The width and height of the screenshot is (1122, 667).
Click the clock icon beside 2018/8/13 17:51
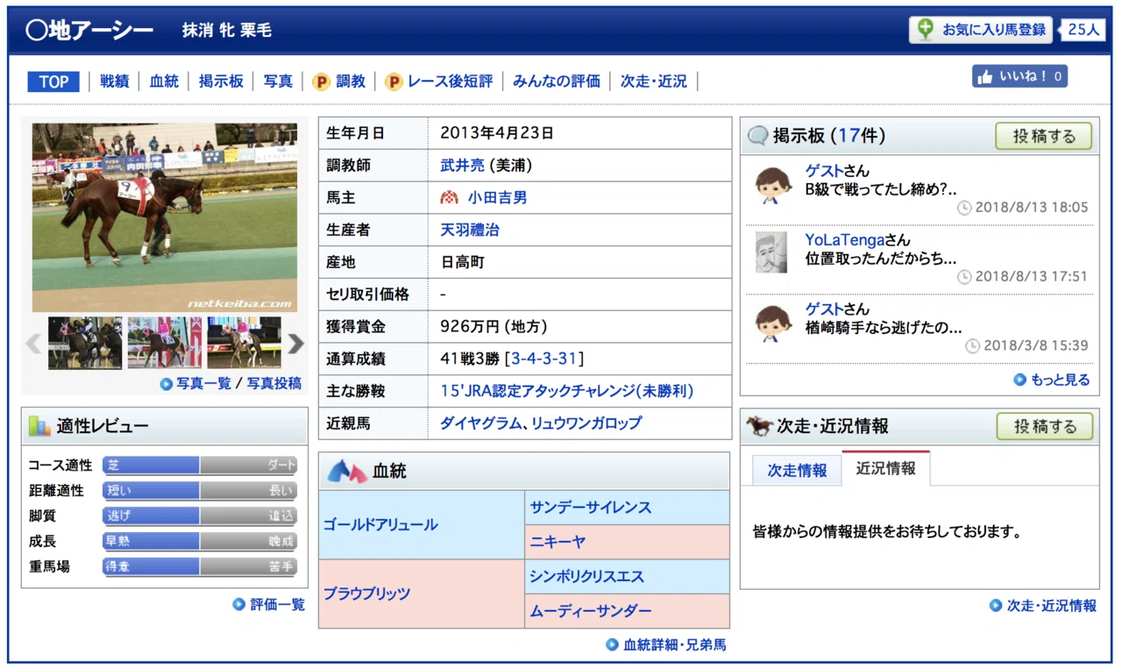[x=964, y=277]
